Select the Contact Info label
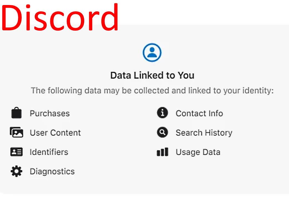 point(199,114)
